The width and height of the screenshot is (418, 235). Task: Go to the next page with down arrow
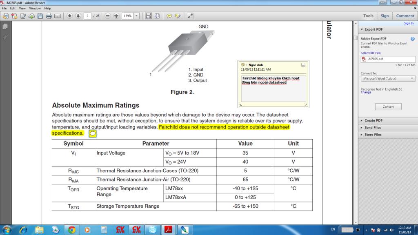coord(78,16)
